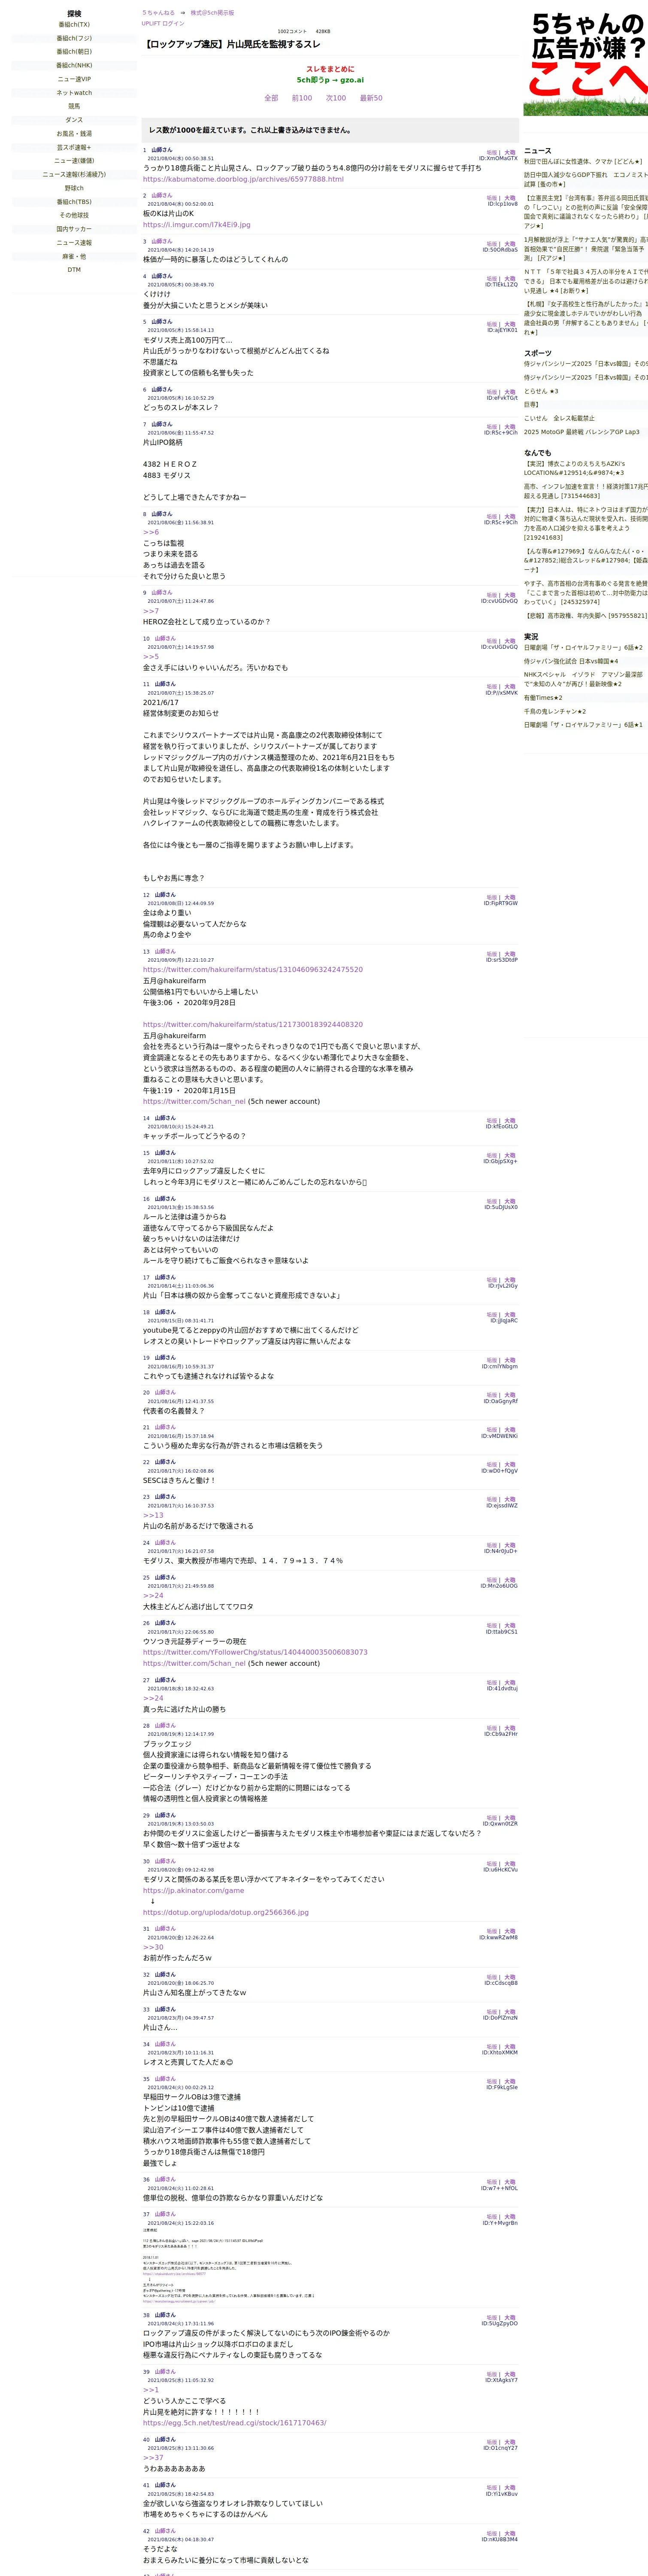This screenshot has width=648, height=2576.
Task: Follow the >>37 anchor in post 40
Action: click(x=153, y=2458)
